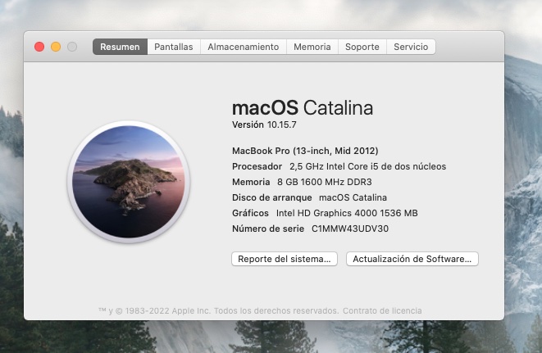Image resolution: width=542 pixels, height=353 pixels.
Task: Go to the Memoria tab
Action: (312, 47)
